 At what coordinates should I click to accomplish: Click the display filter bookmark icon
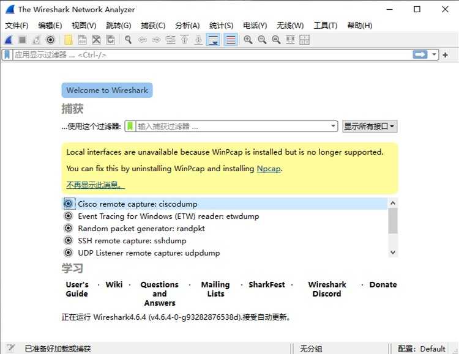coord(7,54)
